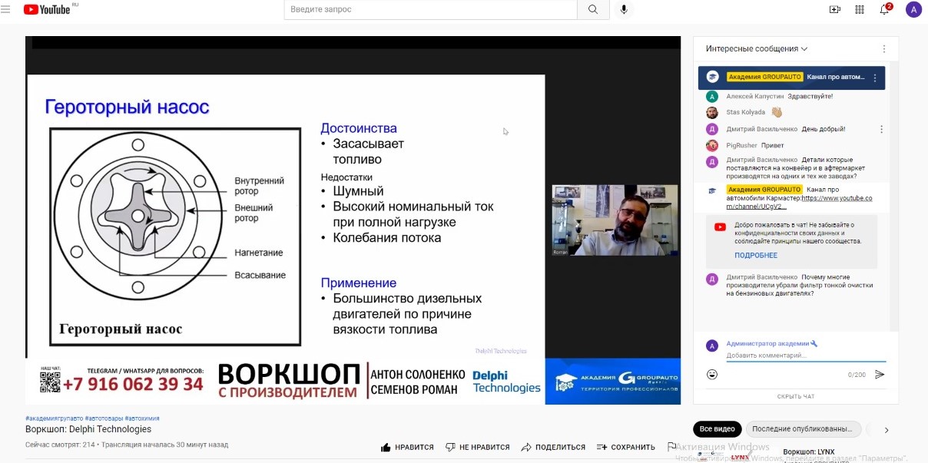This screenshot has width=928, height=463.
Task: Dislike the video with НЕ НРАВИТСЯ
Action: tap(477, 447)
